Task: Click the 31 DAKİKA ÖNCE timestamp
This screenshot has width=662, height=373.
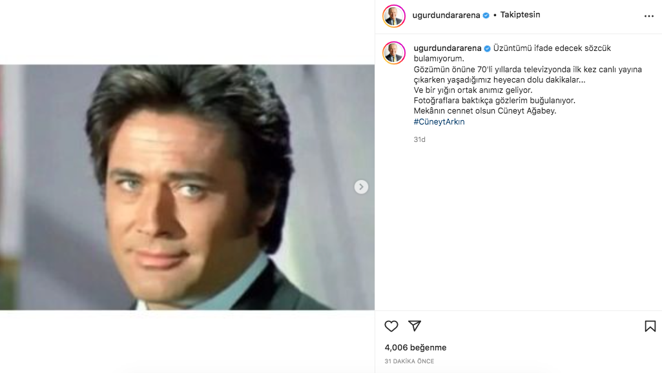Action: pyautogui.click(x=409, y=361)
